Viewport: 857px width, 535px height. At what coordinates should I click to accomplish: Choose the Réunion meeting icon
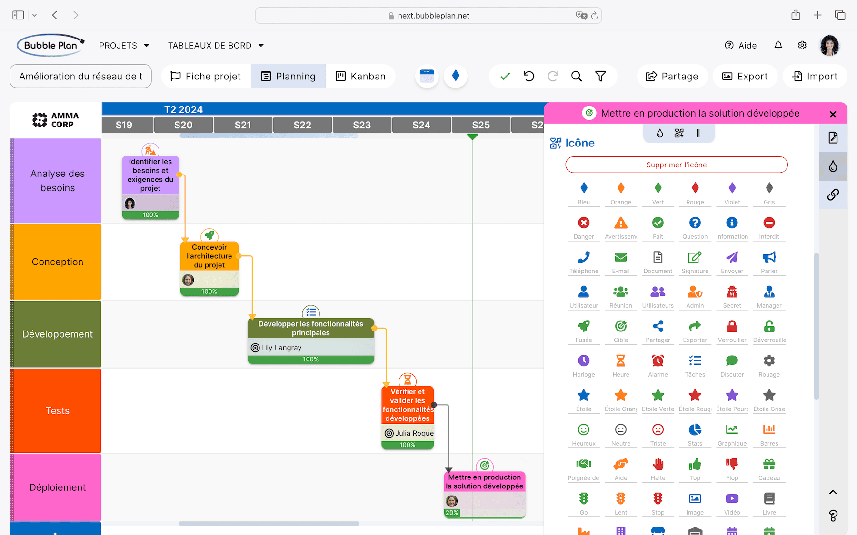(x=620, y=292)
